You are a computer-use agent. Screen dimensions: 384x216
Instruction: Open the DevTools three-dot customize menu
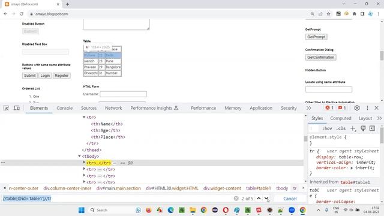[367, 108]
